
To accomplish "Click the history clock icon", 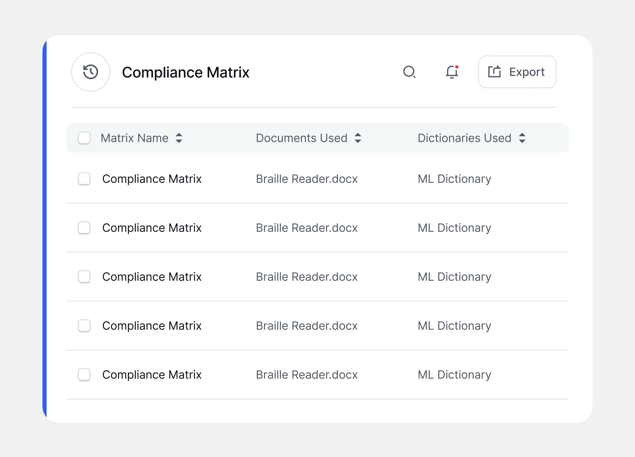I will tap(90, 72).
